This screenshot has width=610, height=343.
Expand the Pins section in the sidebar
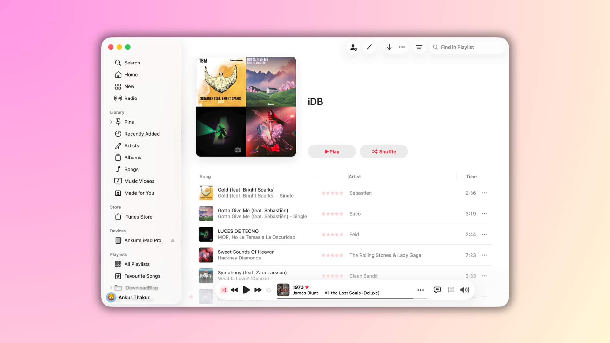pos(111,122)
